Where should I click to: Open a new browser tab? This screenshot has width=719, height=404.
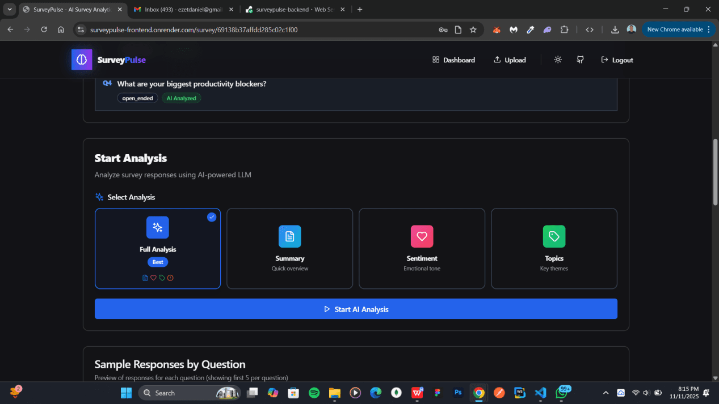pos(360,10)
